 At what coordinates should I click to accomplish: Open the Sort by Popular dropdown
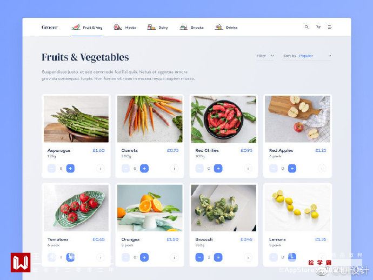click(x=307, y=56)
